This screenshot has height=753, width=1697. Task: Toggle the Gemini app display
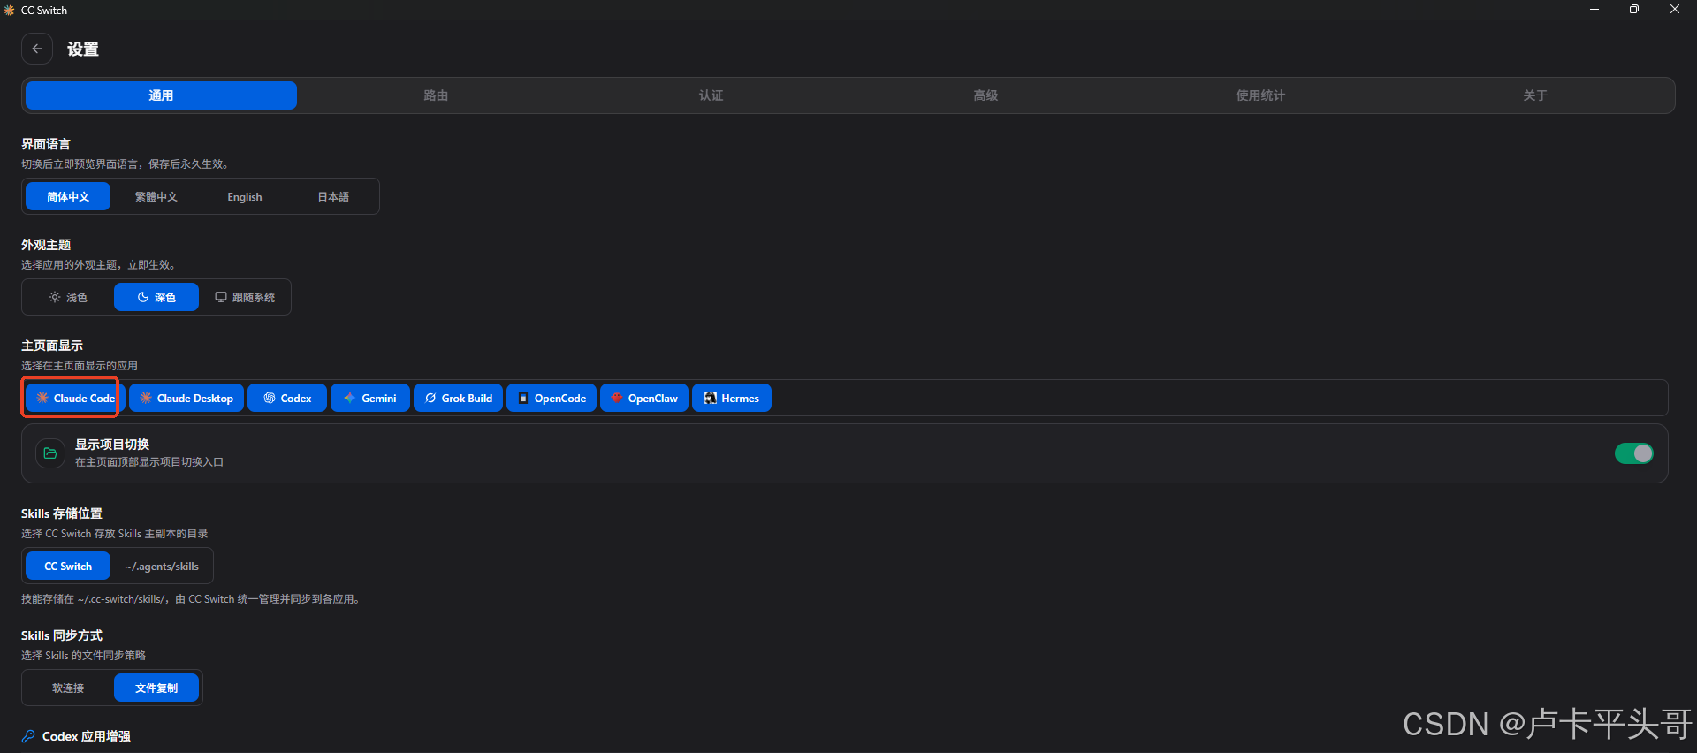pyautogui.click(x=370, y=398)
